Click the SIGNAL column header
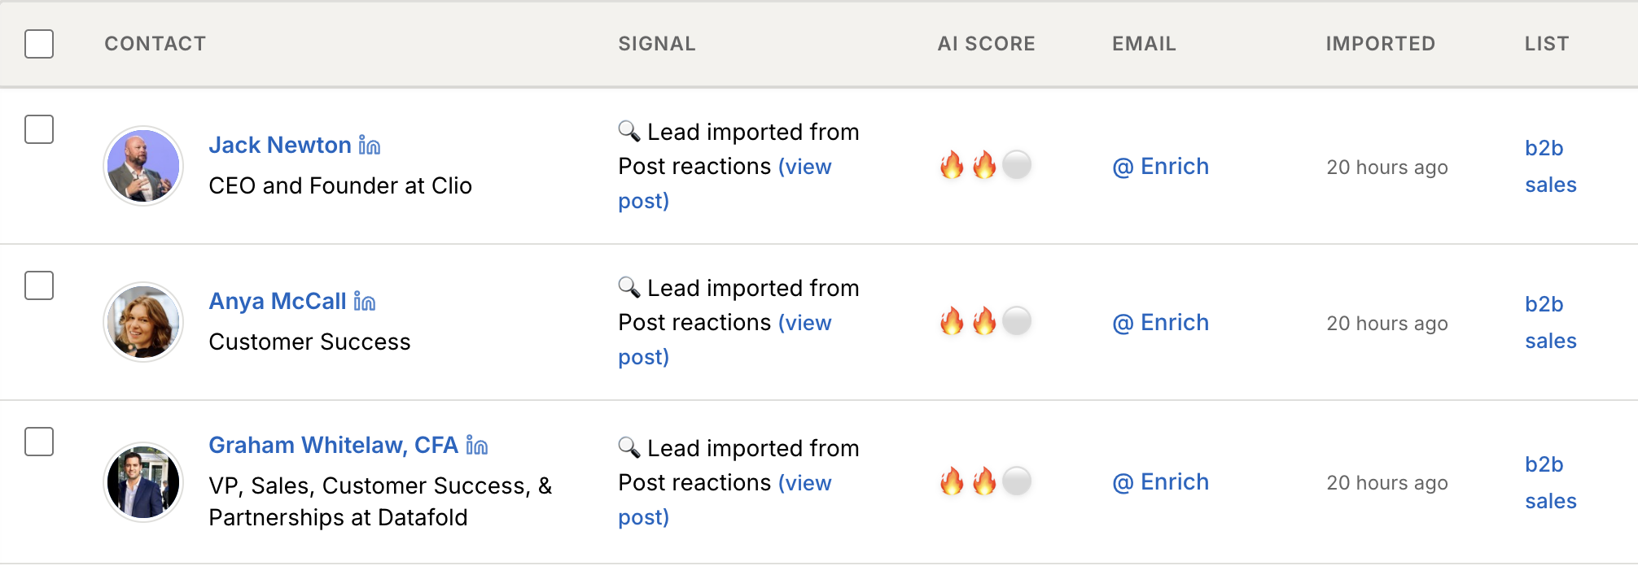This screenshot has width=1638, height=566. click(656, 43)
